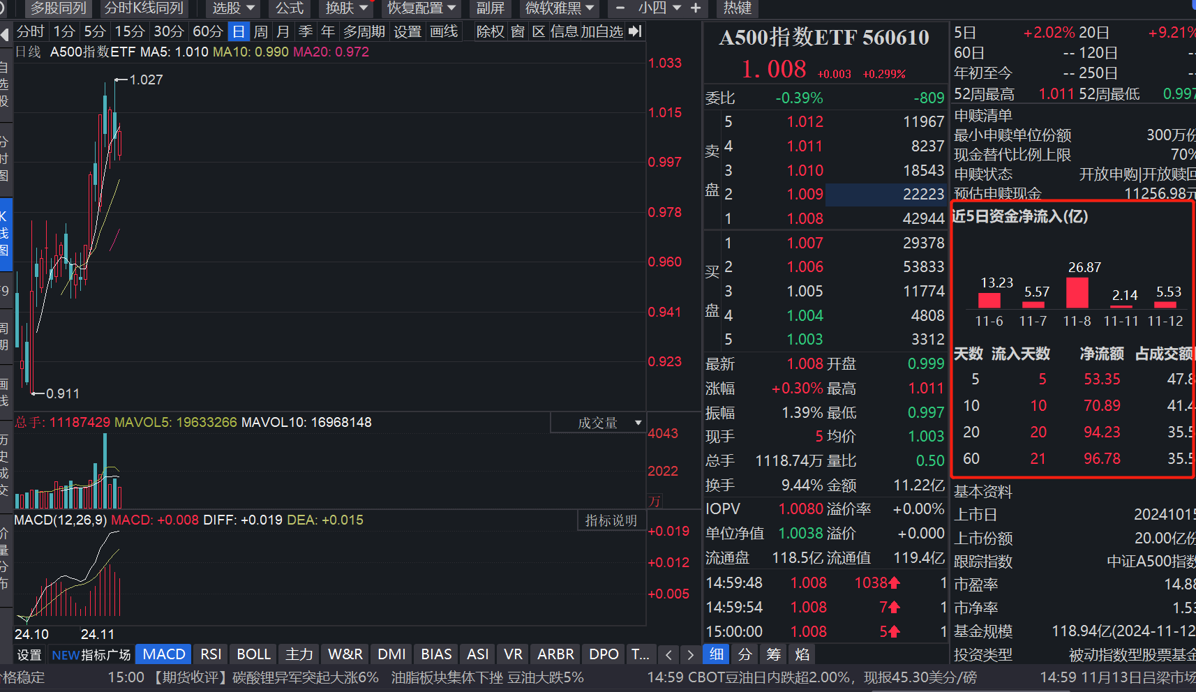
Task: Toggle the 副屏 secondary screen mode
Action: point(491,8)
